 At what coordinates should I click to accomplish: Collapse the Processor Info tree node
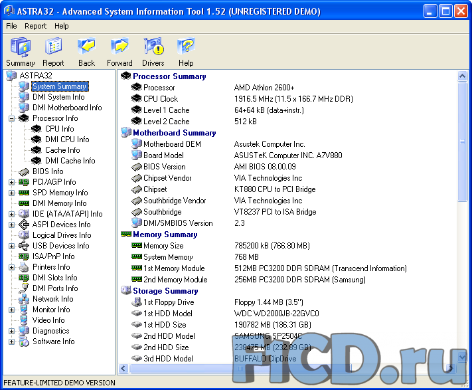pyautogui.click(x=11, y=118)
